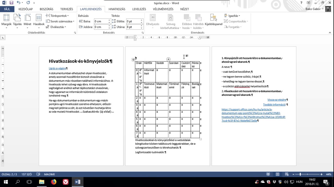Click the Előtte spacing before field
Viewport: 334px width, 187px height.
point(133,21)
